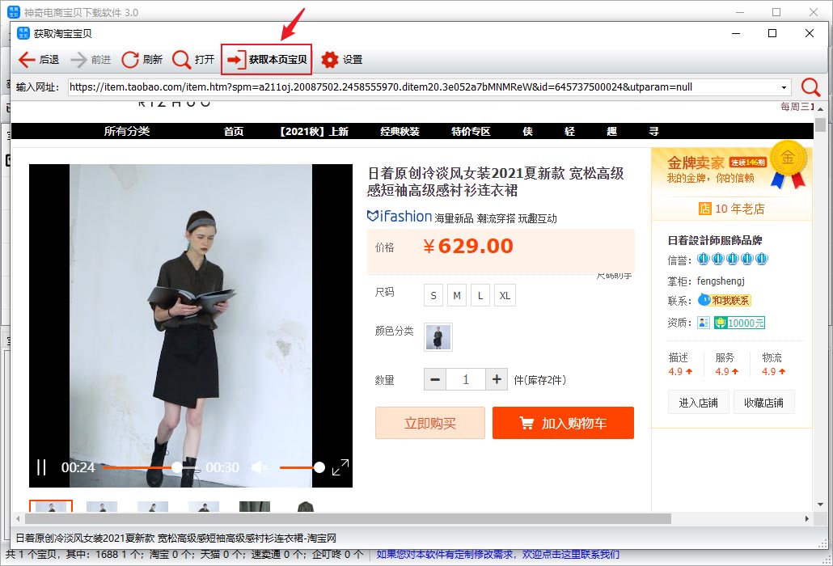Click the 10000元 guarantee badge
Image resolution: width=833 pixels, height=566 pixels.
coord(739,323)
